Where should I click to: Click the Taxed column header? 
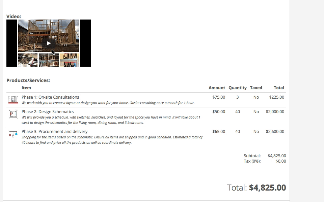pos(256,88)
